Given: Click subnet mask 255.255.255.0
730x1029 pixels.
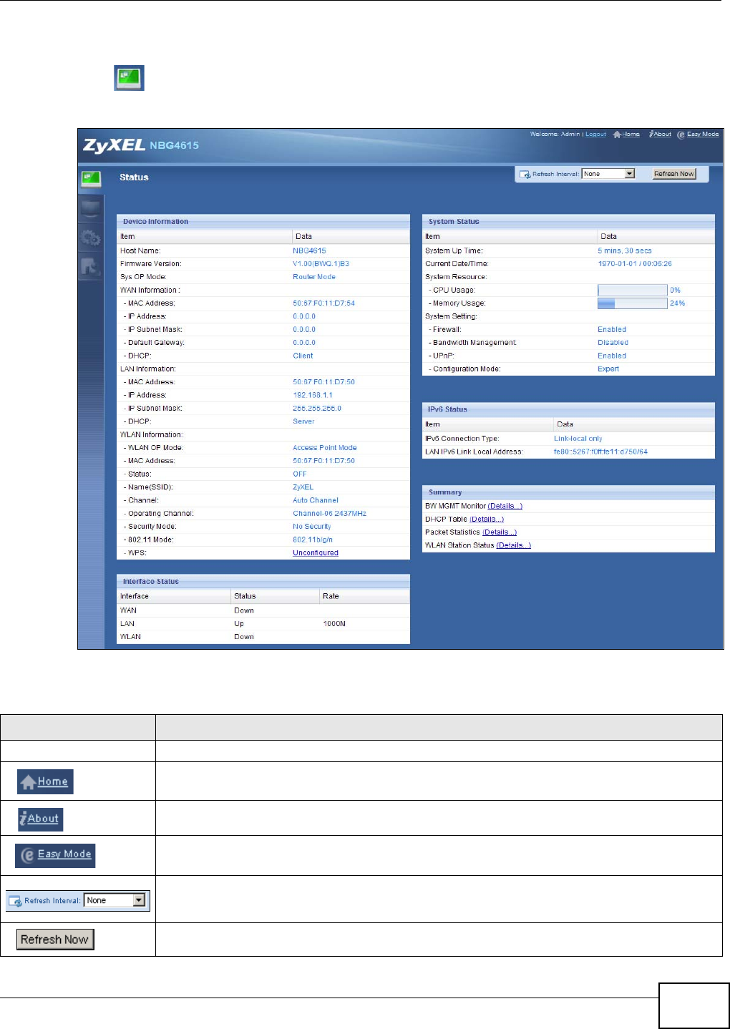Looking at the screenshot, I should click(317, 408).
